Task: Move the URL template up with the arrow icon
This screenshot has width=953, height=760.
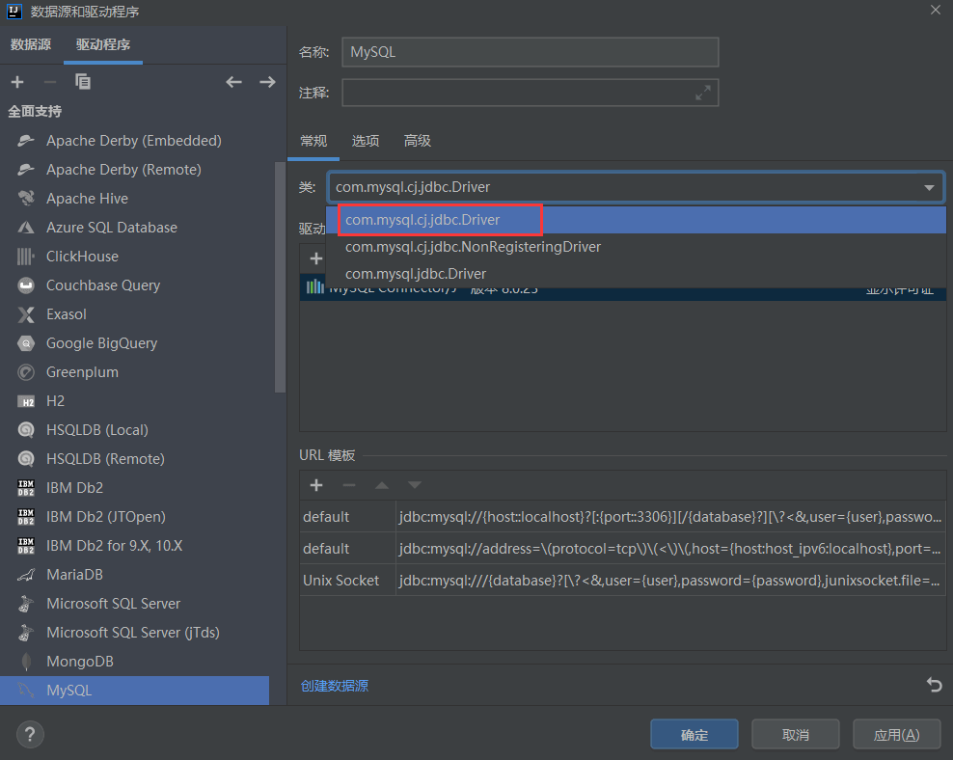Action: (379, 485)
